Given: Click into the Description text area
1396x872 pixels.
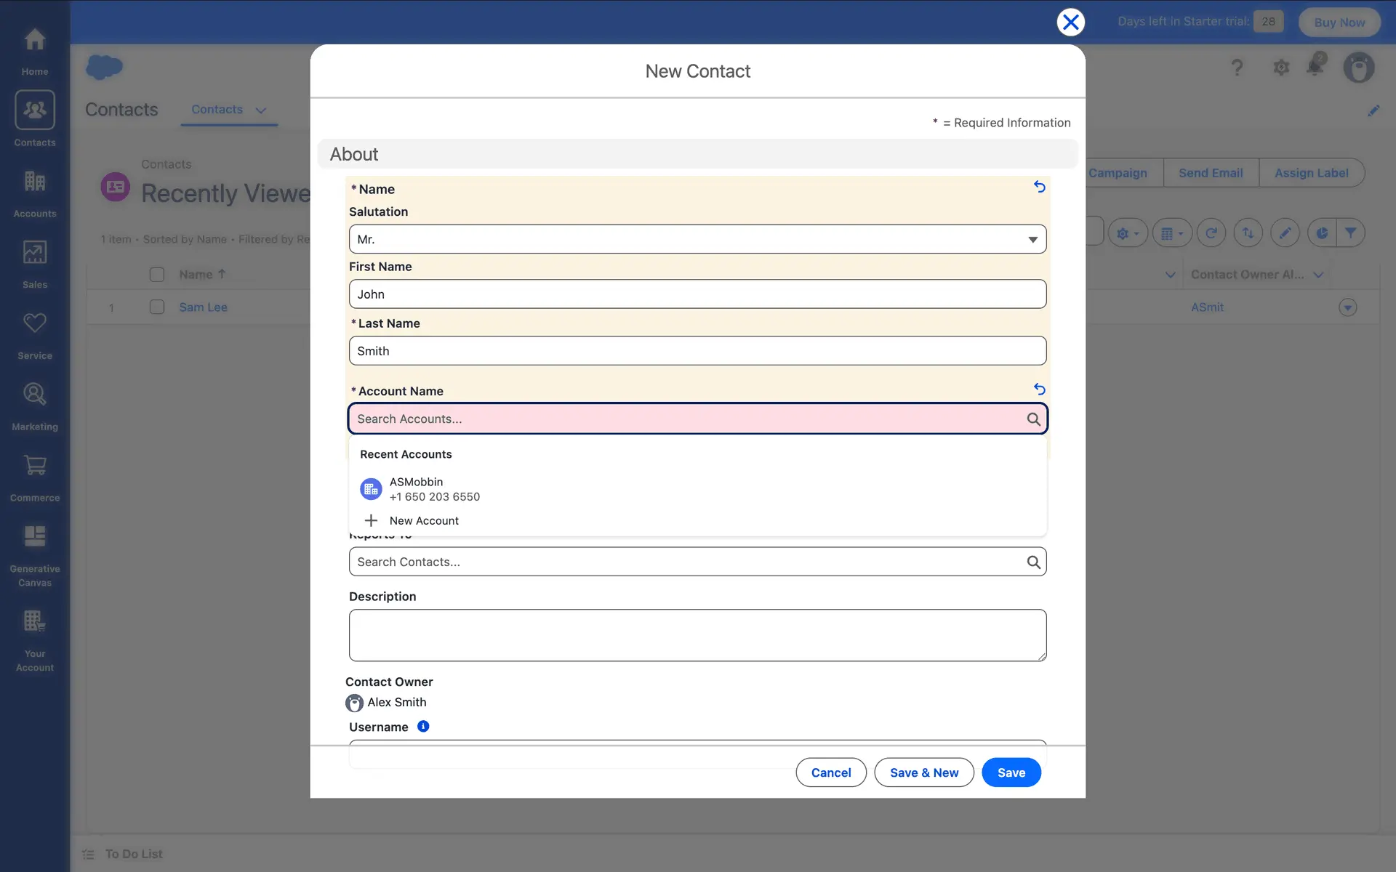Looking at the screenshot, I should [697, 635].
